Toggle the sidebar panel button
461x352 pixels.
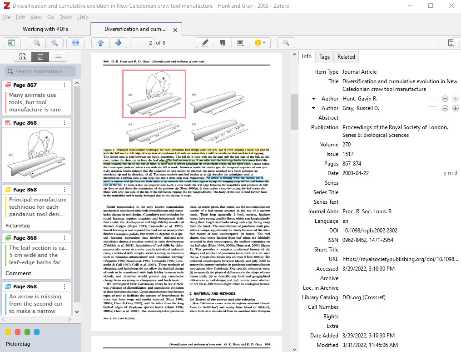coord(11,43)
